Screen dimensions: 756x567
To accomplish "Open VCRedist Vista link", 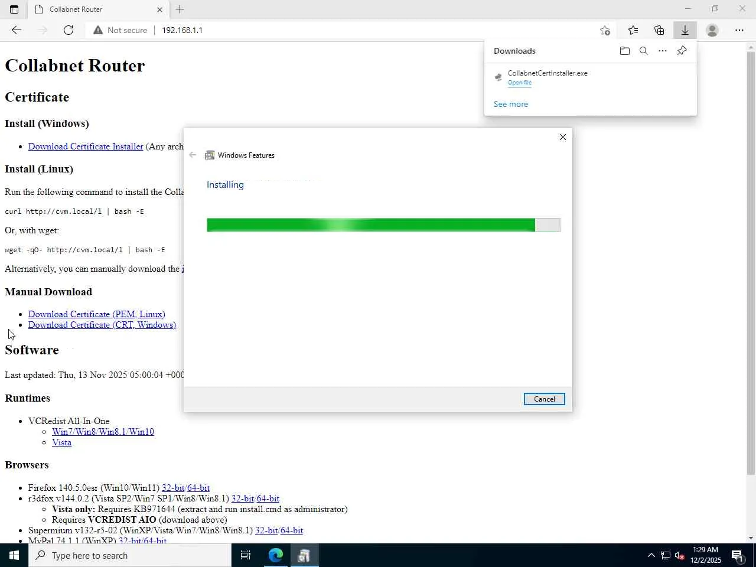I will pyautogui.click(x=61, y=442).
